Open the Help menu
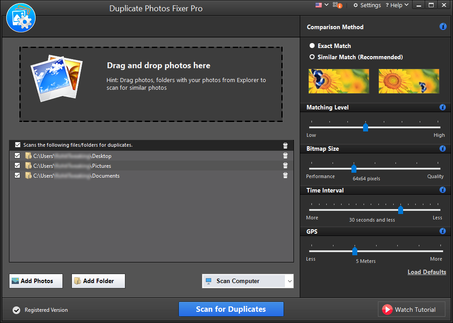The image size is (453, 323). pos(397,5)
